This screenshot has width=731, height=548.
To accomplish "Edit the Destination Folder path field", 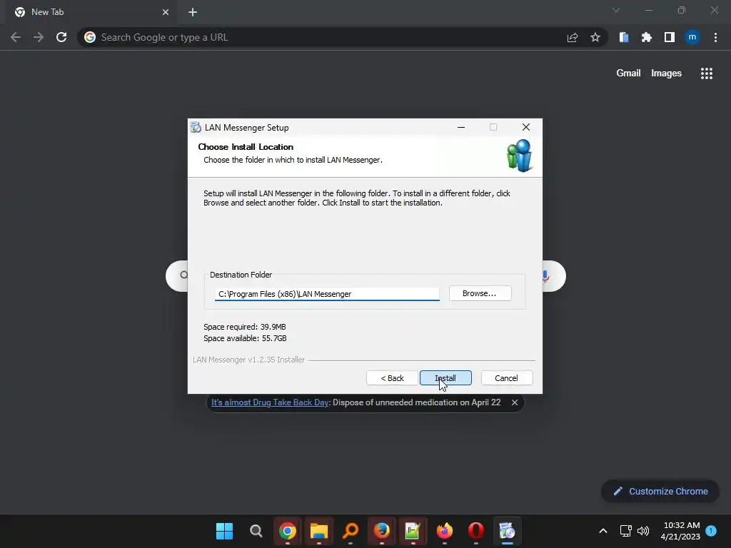I will point(327,294).
